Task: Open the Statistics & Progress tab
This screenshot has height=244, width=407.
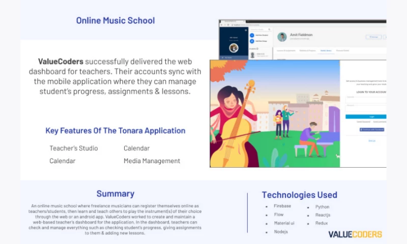Action: click(308, 50)
